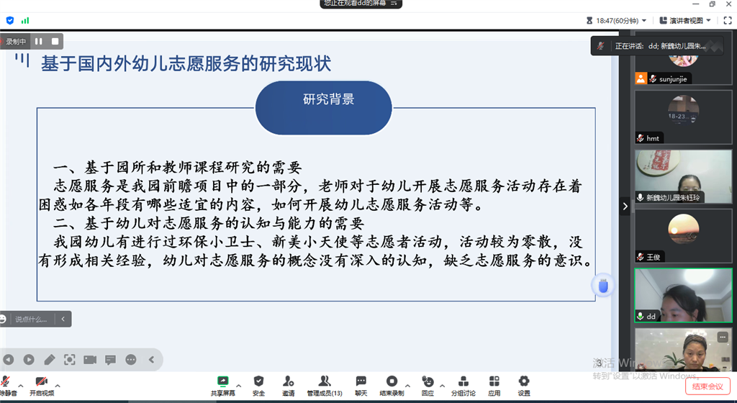Go to previous slide in floating toolbar

pyautogui.click(x=9, y=360)
